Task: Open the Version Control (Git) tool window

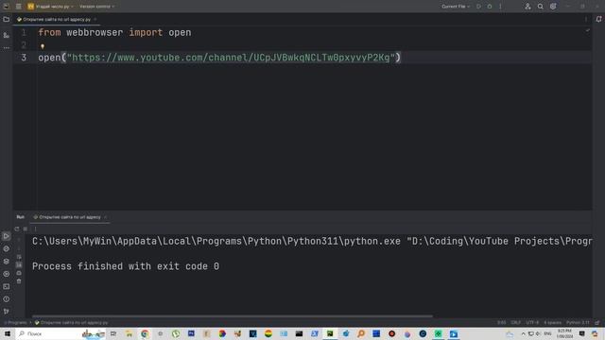Action: tap(7, 311)
